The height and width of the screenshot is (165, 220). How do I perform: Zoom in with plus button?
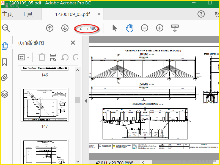(160, 28)
